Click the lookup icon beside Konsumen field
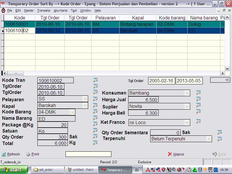Screen dimensions: 232x174 [198, 93]
